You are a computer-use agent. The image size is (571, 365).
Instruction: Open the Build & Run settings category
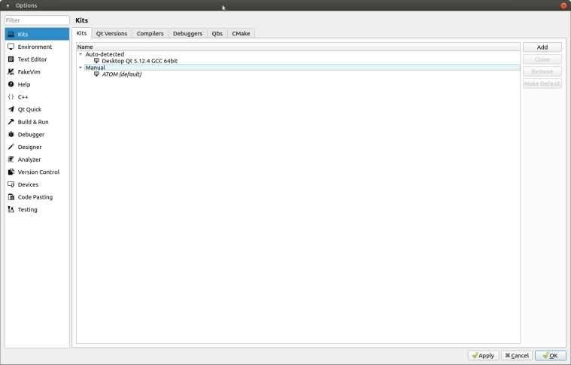33,122
